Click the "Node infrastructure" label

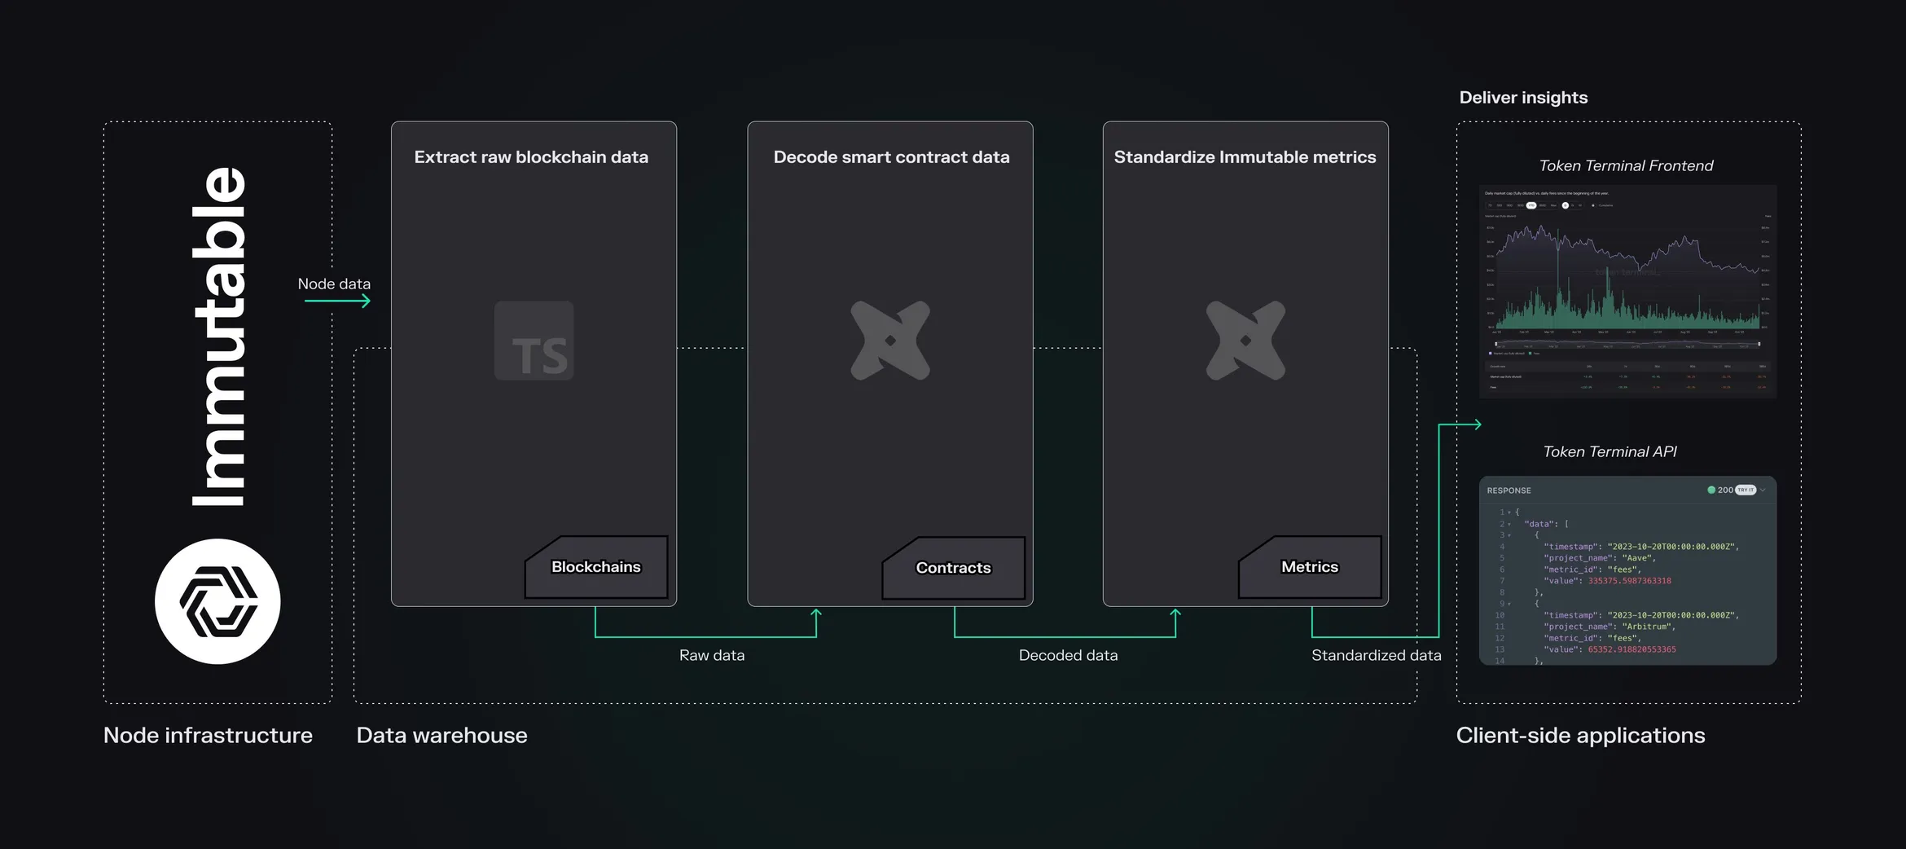[x=208, y=735]
